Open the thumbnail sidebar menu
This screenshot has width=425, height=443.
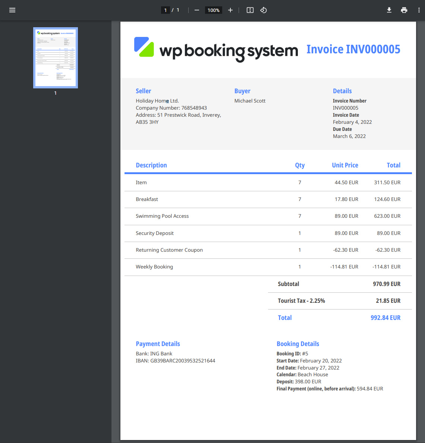(12, 10)
